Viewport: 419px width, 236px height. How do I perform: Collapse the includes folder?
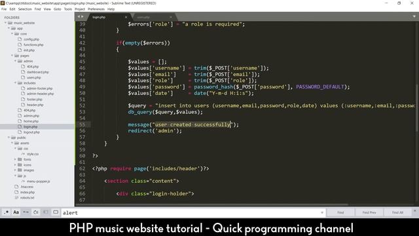coord(15,83)
